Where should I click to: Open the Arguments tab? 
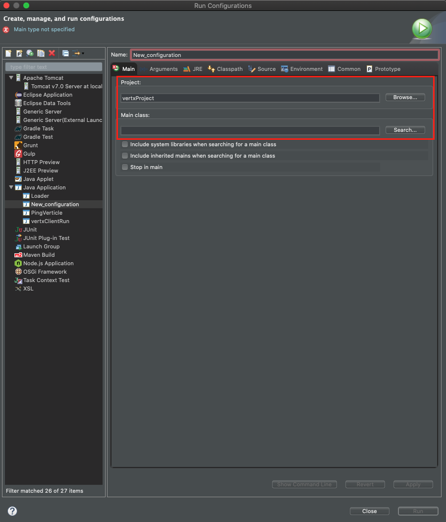159,69
